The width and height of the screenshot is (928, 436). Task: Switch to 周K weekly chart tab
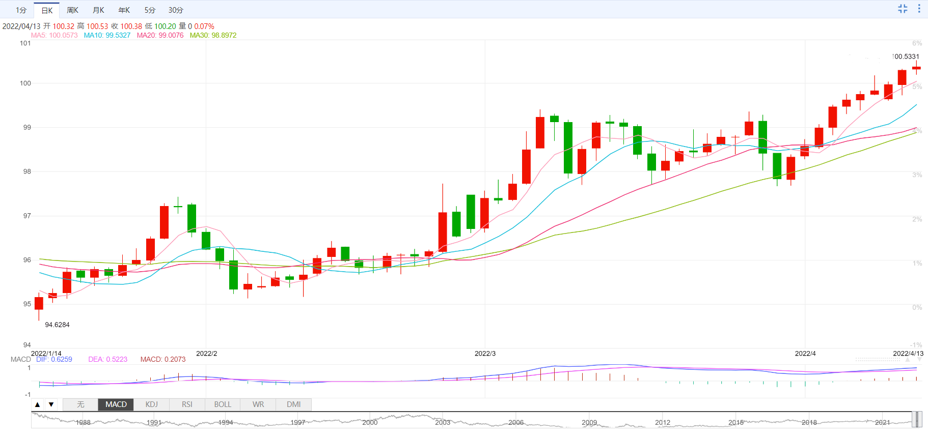tap(72, 10)
